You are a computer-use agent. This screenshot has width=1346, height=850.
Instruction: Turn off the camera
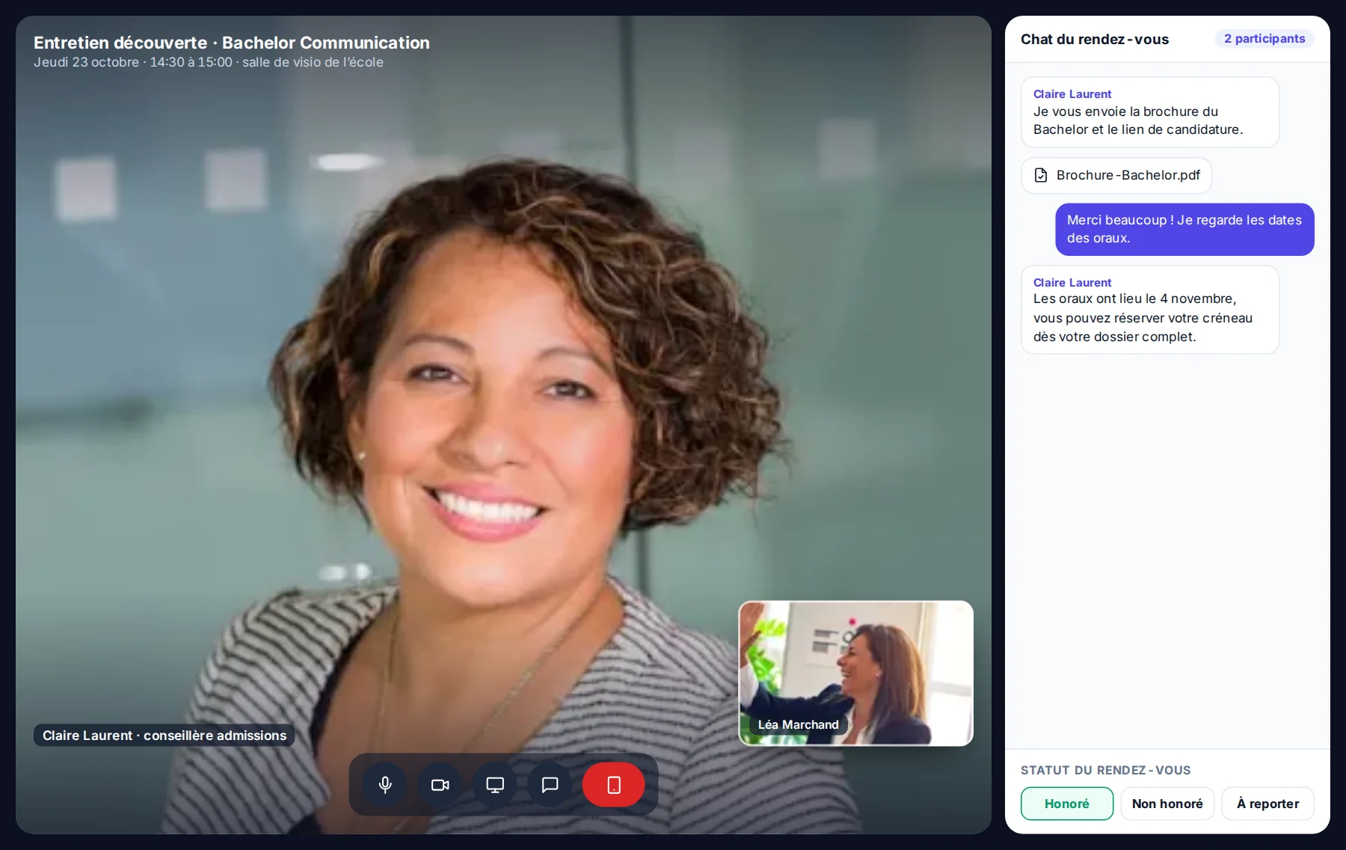click(440, 785)
